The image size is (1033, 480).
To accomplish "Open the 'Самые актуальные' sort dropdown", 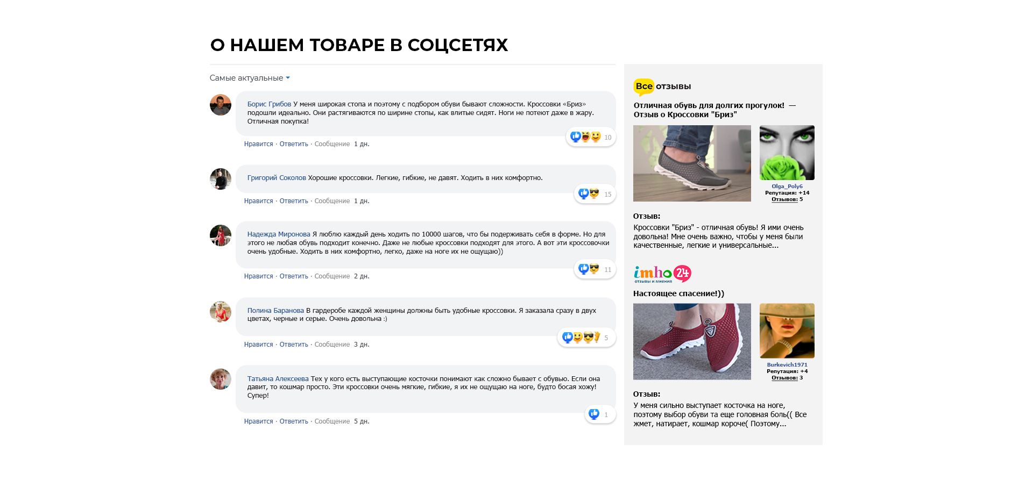I will tap(250, 78).
